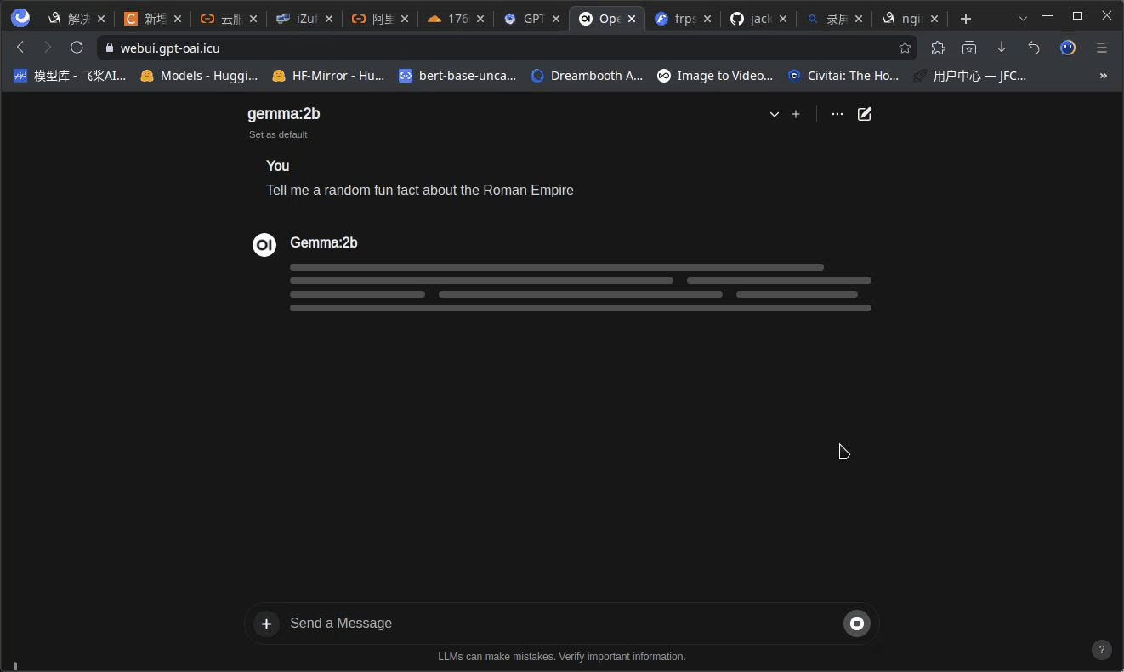Open the Civitai: The Ho... bookmark

click(843, 76)
